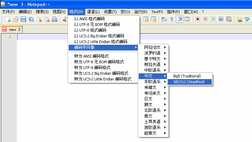Choose GB2312 (Simplified) encoding
This screenshot has height=142, width=252.
coord(190,82)
